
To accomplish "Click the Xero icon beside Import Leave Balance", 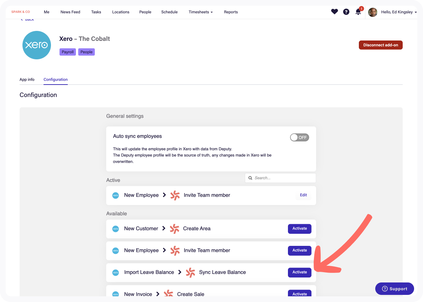I will 115,273.
